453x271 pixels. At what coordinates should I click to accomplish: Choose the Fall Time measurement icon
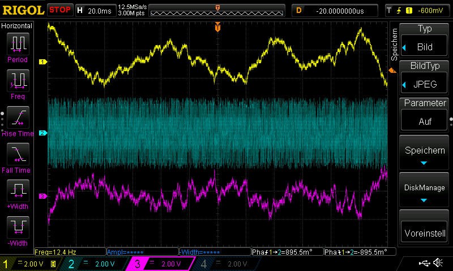tap(18, 154)
